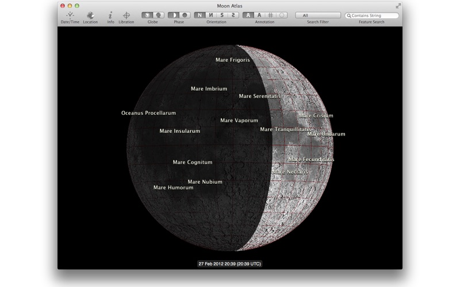Viewport: 460px width, 287px height.
Task: Open the Location settings
Action: tap(90, 18)
